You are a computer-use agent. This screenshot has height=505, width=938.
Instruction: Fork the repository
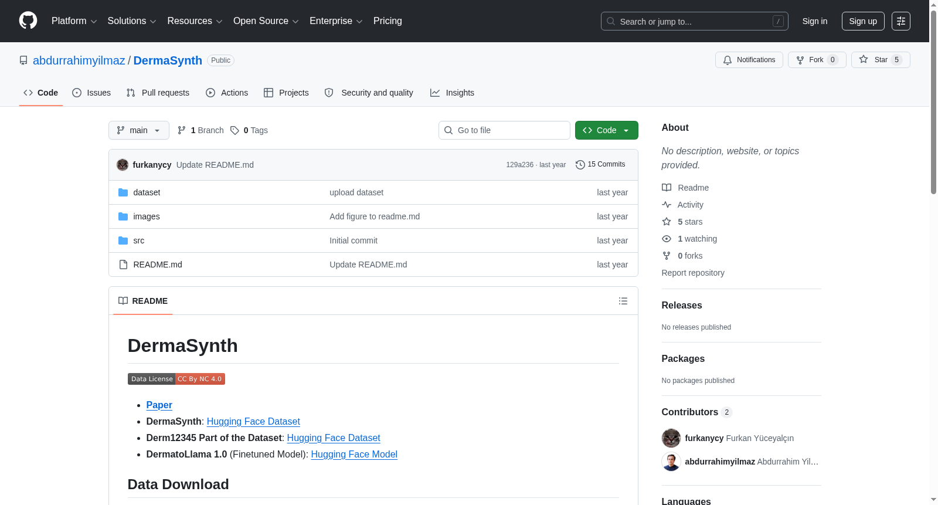click(817, 60)
